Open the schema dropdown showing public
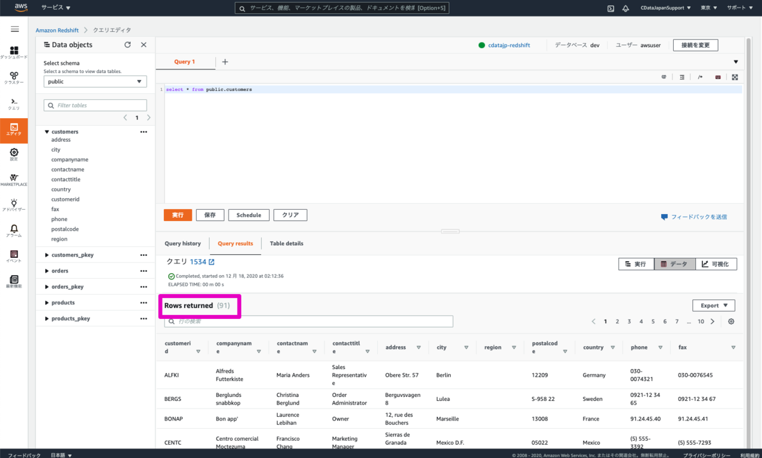The height and width of the screenshot is (458, 762). pos(95,81)
